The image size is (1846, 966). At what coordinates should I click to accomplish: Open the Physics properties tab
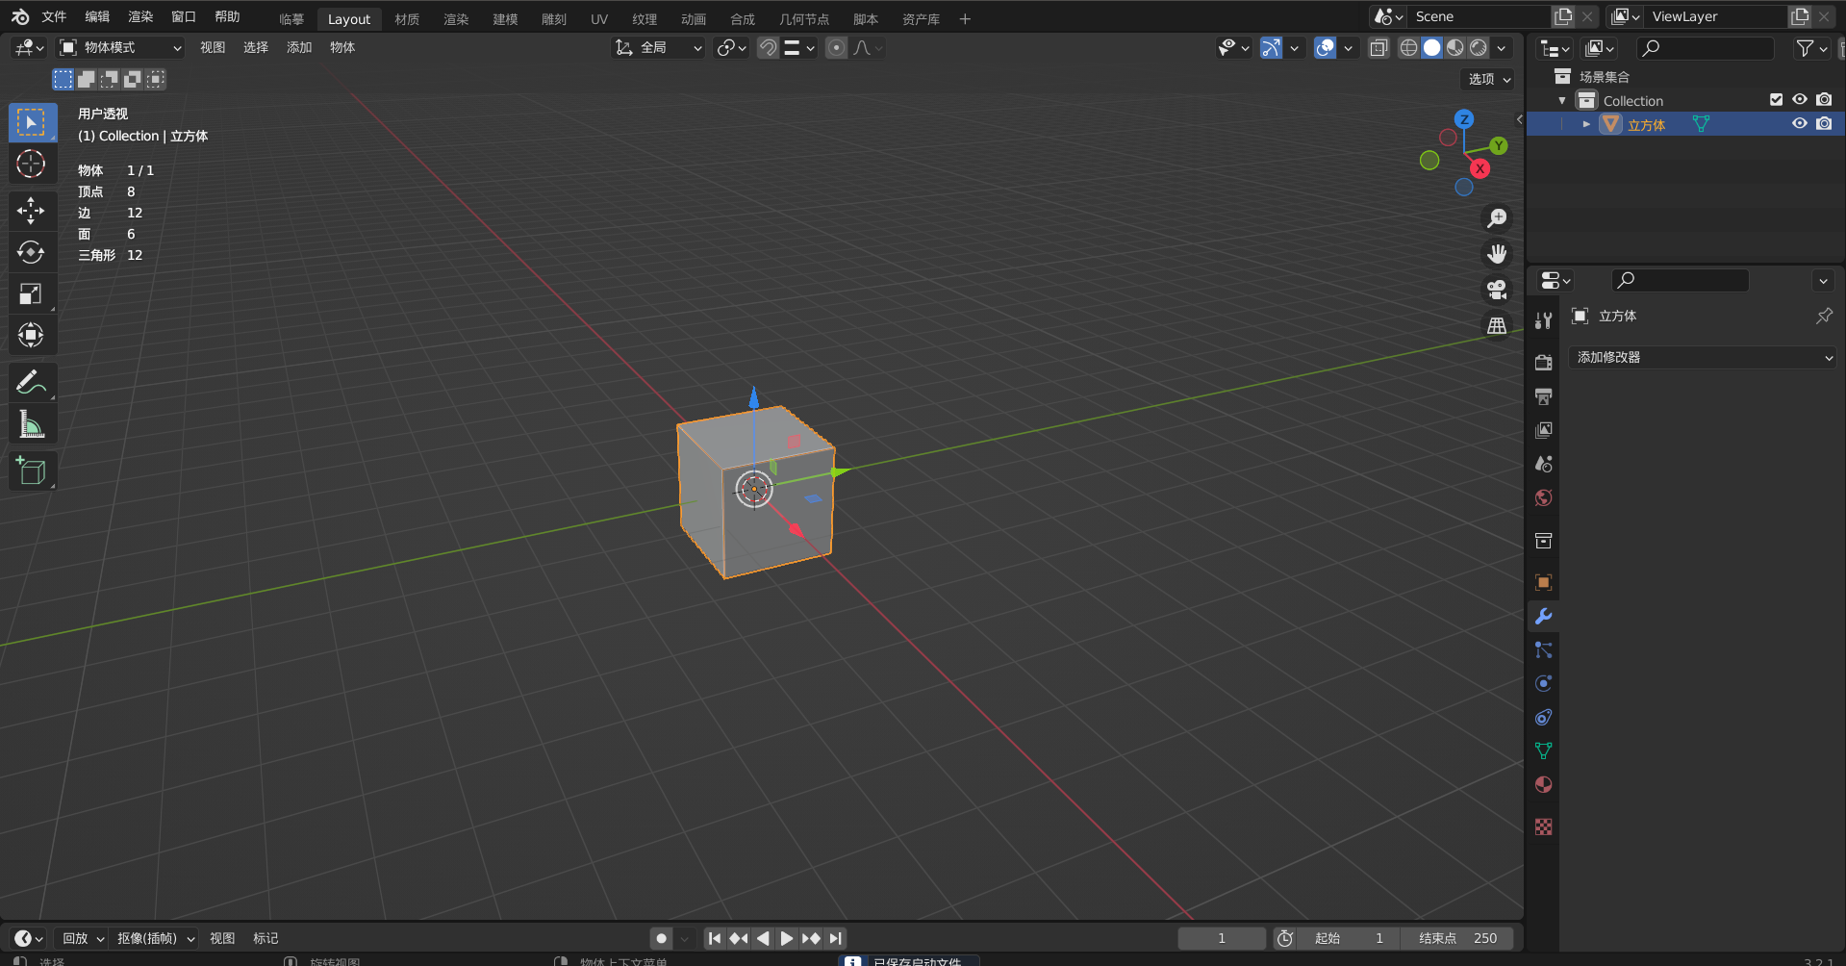tap(1543, 683)
